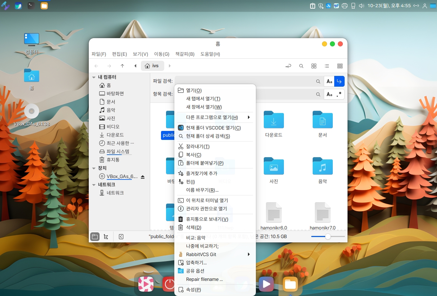Open the 책갈피(B) menu

(x=185, y=54)
